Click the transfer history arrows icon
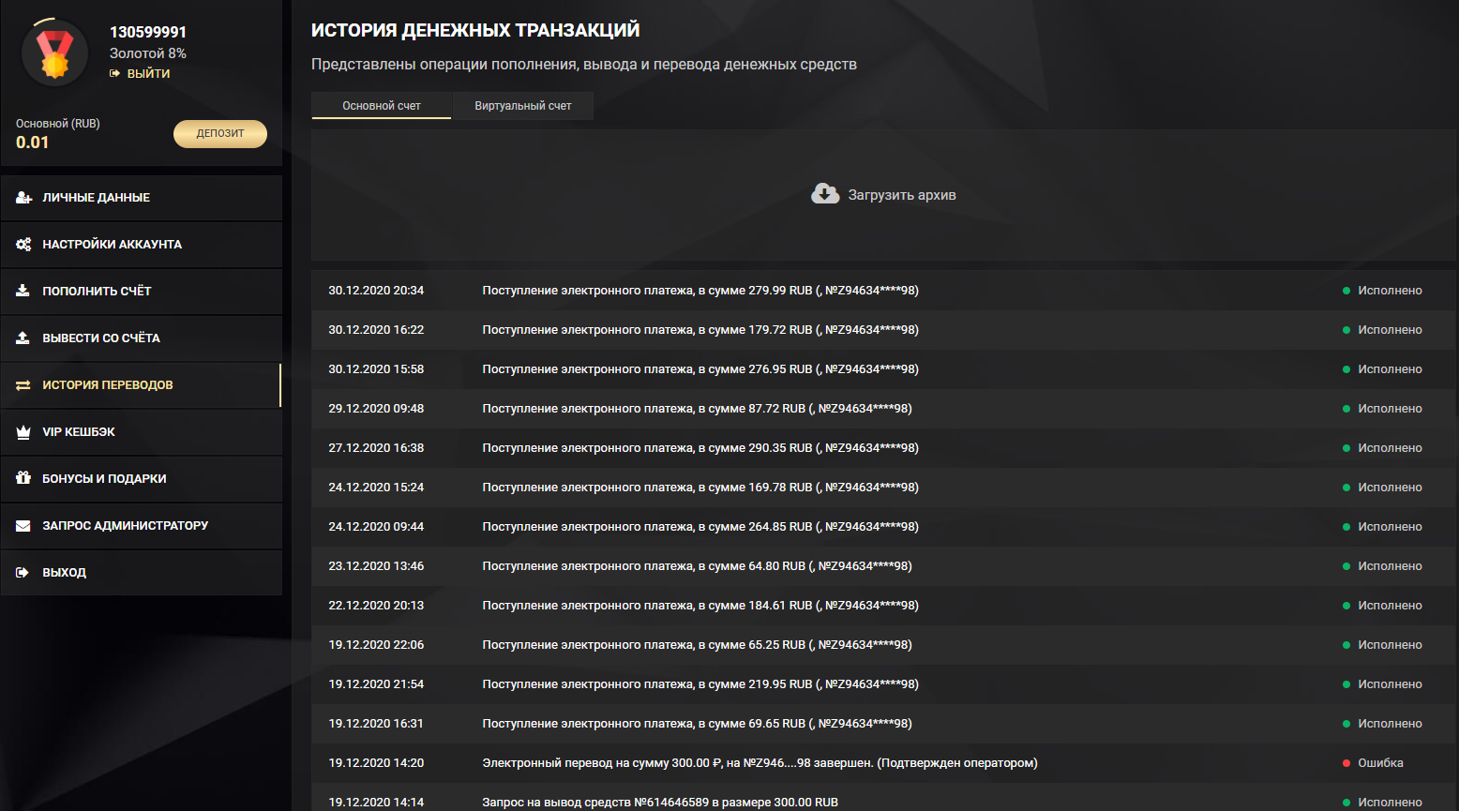 [x=23, y=385]
